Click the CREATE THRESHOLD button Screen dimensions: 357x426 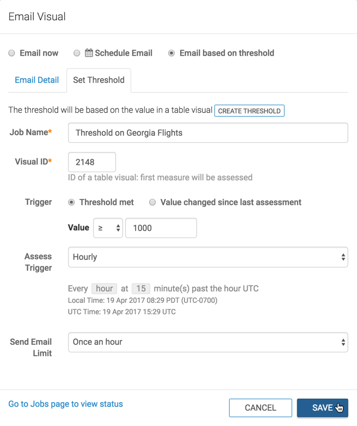tap(249, 111)
